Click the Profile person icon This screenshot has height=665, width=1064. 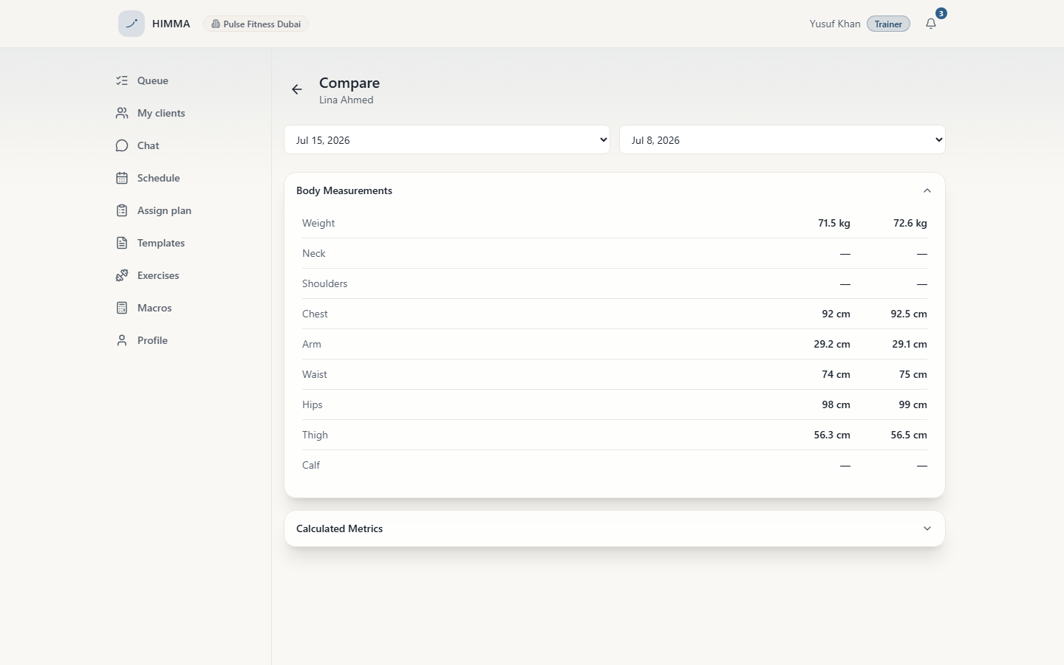[x=122, y=340]
